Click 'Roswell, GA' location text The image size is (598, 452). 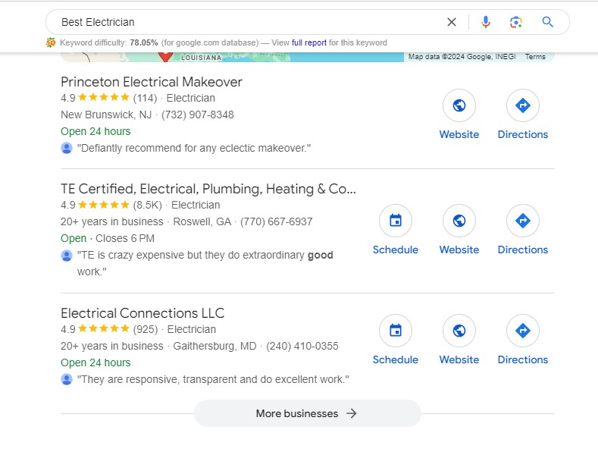click(202, 221)
